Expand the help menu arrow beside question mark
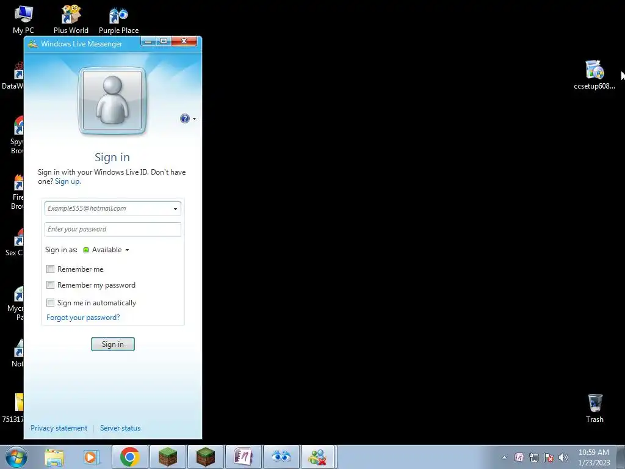Screen dimensions: 625x469 point(194,119)
